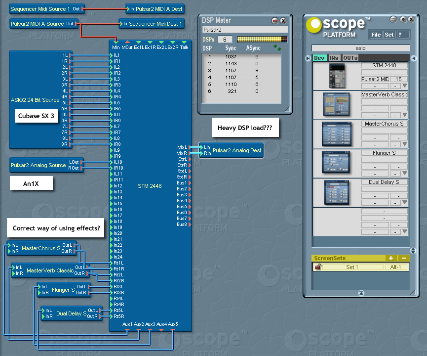Image resolution: width=427 pixels, height=356 pixels.
Task: Click the Dual Delay S device thumbnail
Action: (337, 192)
